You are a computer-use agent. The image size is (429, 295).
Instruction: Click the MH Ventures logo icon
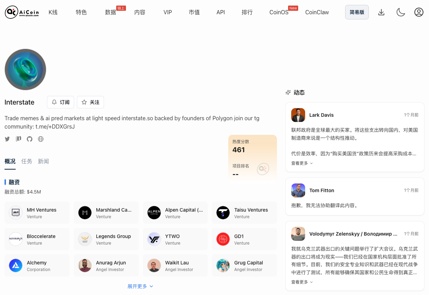tap(16, 213)
